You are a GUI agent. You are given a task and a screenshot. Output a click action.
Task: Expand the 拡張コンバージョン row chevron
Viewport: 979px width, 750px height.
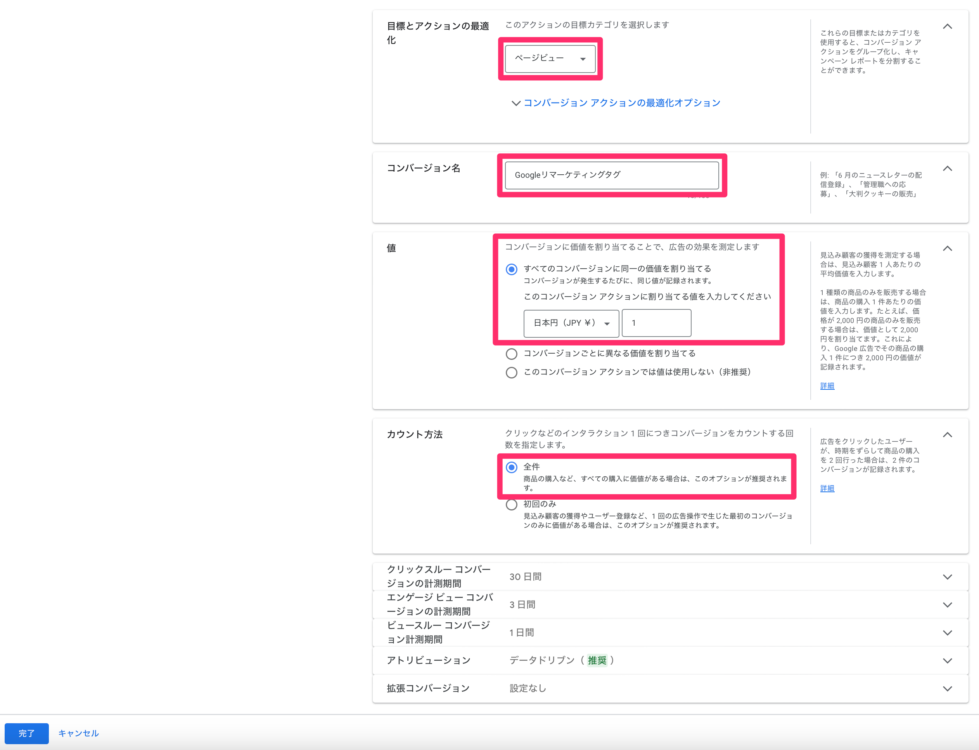click(x=947, y=689)
